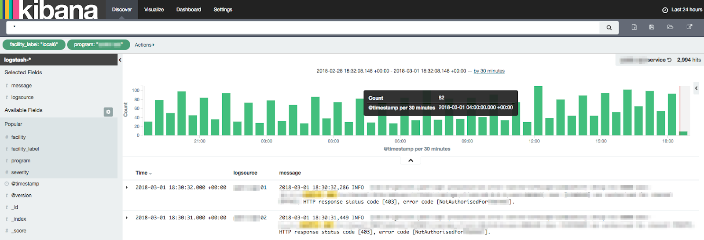Reload the saved service search icon
This screenshot has height=240, width=704.
tap(669, 60)
